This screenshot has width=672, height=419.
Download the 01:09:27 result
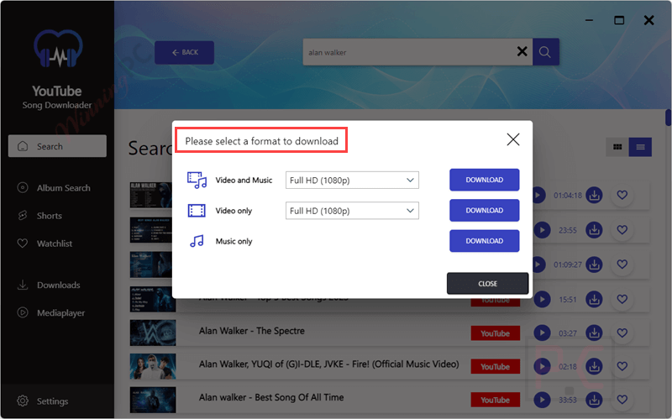[594, 264]
